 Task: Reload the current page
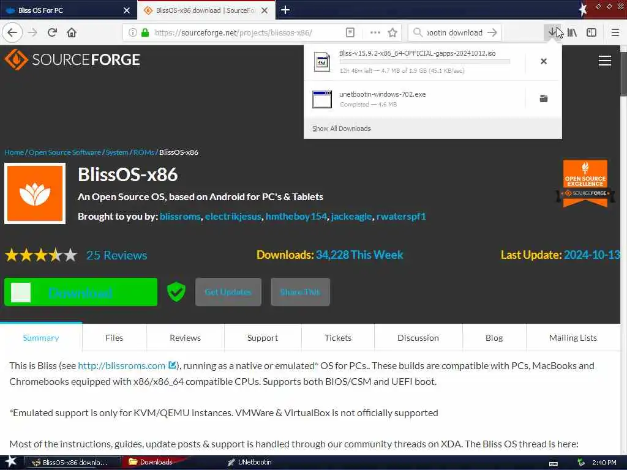(52, 32)
